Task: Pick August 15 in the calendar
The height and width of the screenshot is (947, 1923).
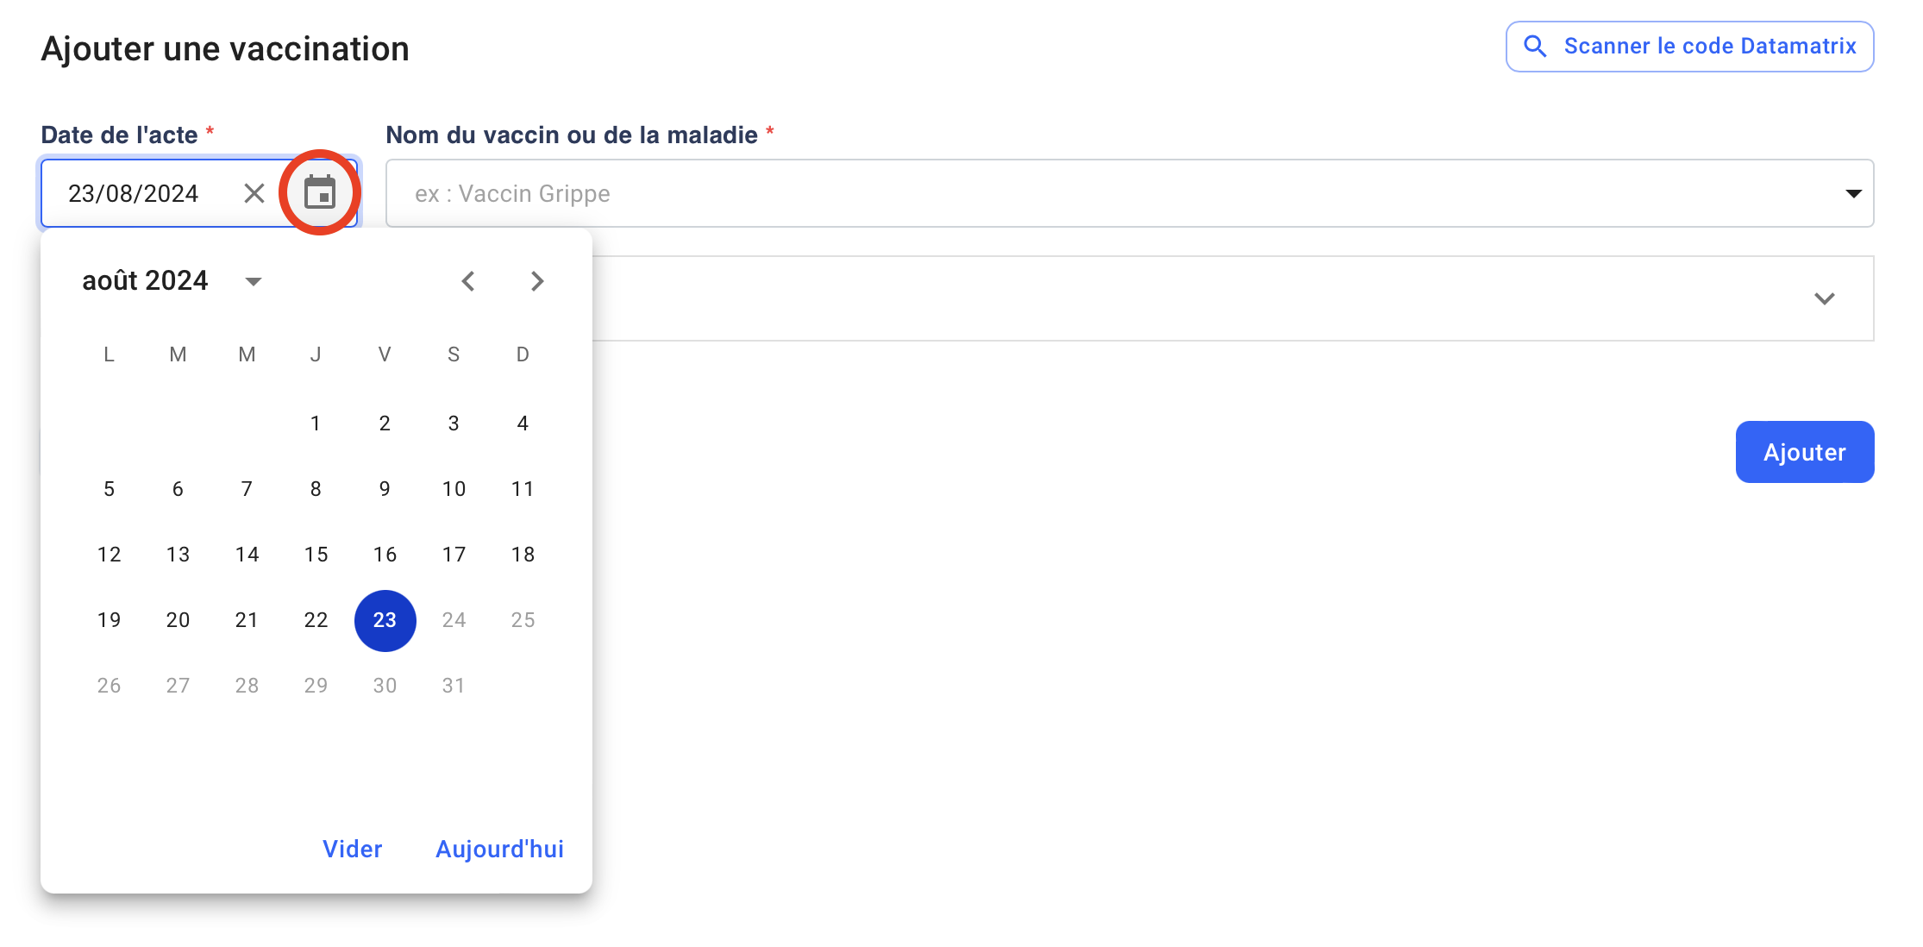Action: pos(316,555)
